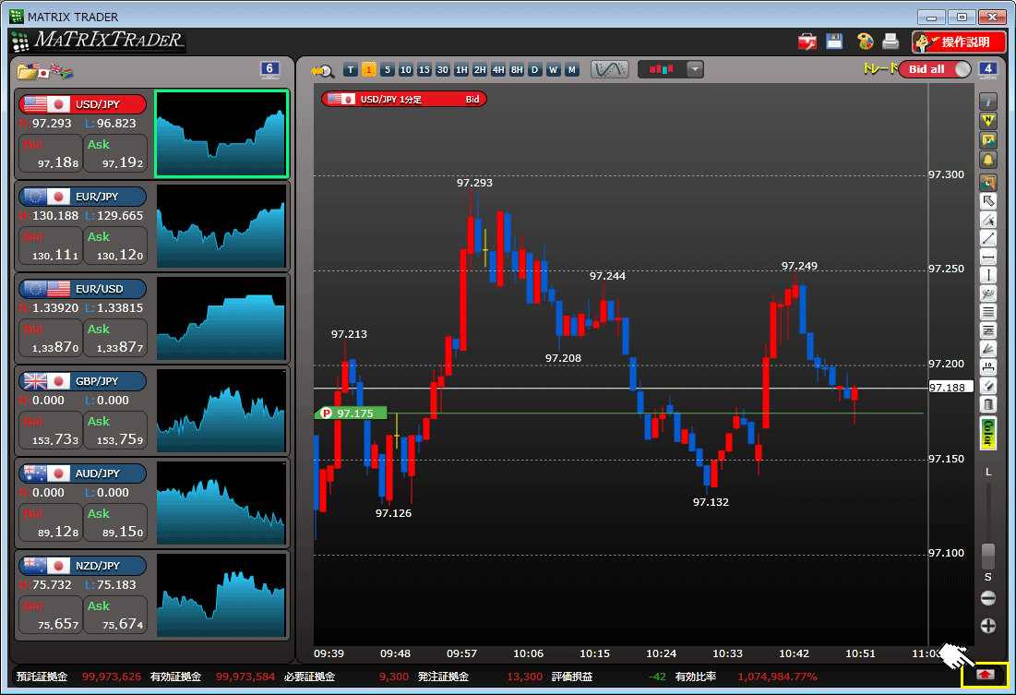Select the 10 minute timeframe

pyautogui.click(x=406, y=69)
